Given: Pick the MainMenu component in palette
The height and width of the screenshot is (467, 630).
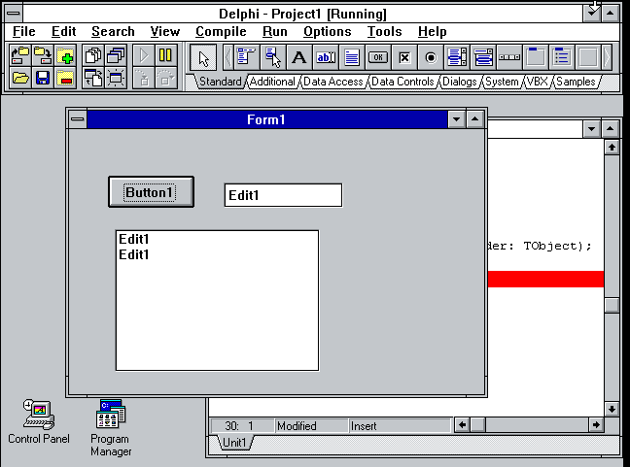Looking at the screenshot, I should click(246, 57).
